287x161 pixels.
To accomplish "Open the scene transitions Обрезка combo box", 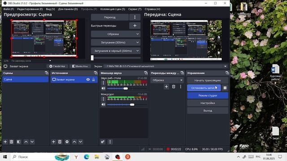I will tap(167, 80).
